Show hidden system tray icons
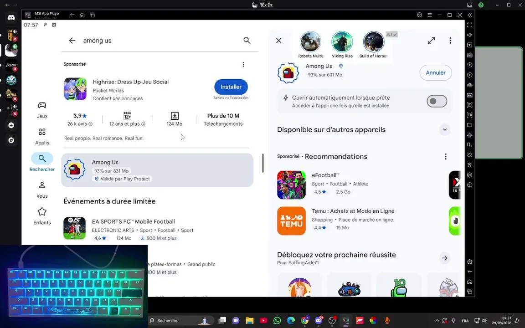 (x=437, y=321)
